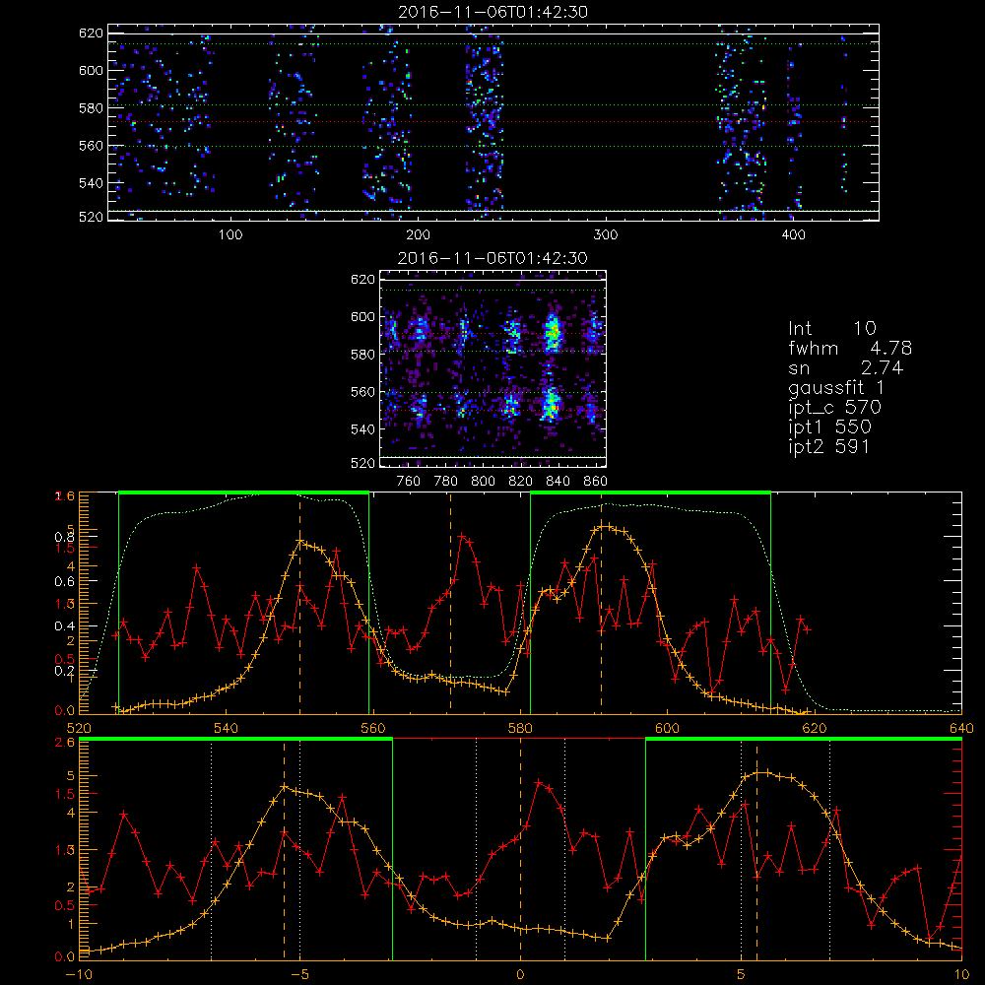Viewport: 985px width, 985px height.
Task: Click x-axis label 780 on middle image
Action: coord(446,482)
